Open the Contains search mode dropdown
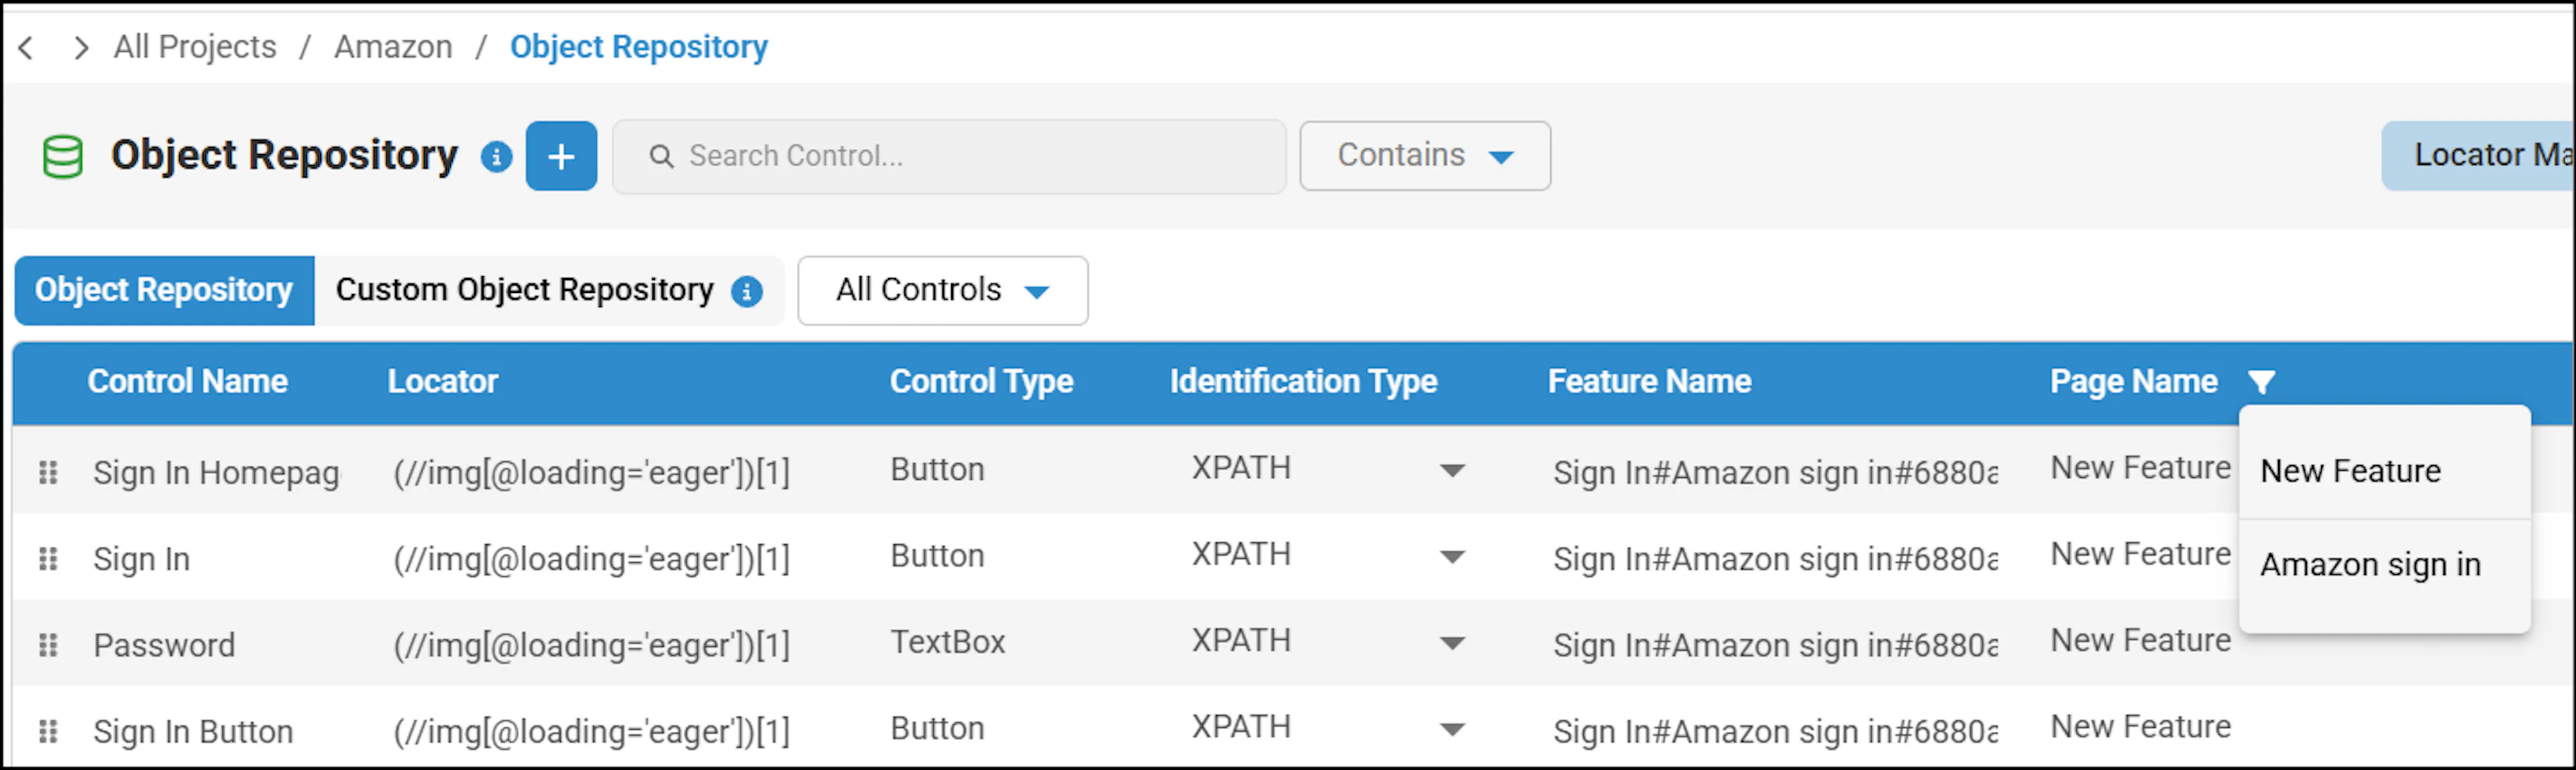 coord(1425,155)
